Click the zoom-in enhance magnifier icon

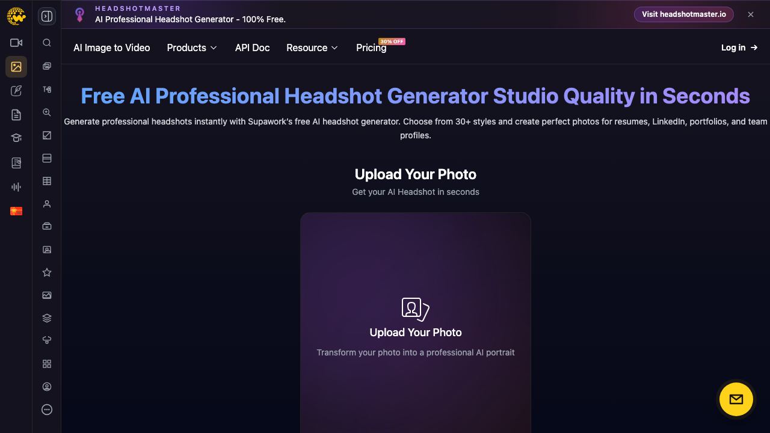[x=47, y=112]
